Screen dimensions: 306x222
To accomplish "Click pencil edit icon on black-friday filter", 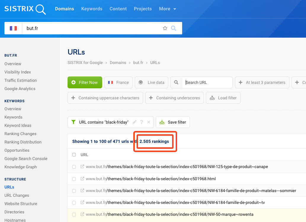I will pyautogui.click(x=134, y=122).
